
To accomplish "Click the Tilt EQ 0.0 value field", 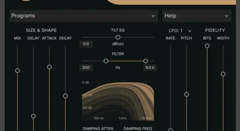I will click(86, 44).
